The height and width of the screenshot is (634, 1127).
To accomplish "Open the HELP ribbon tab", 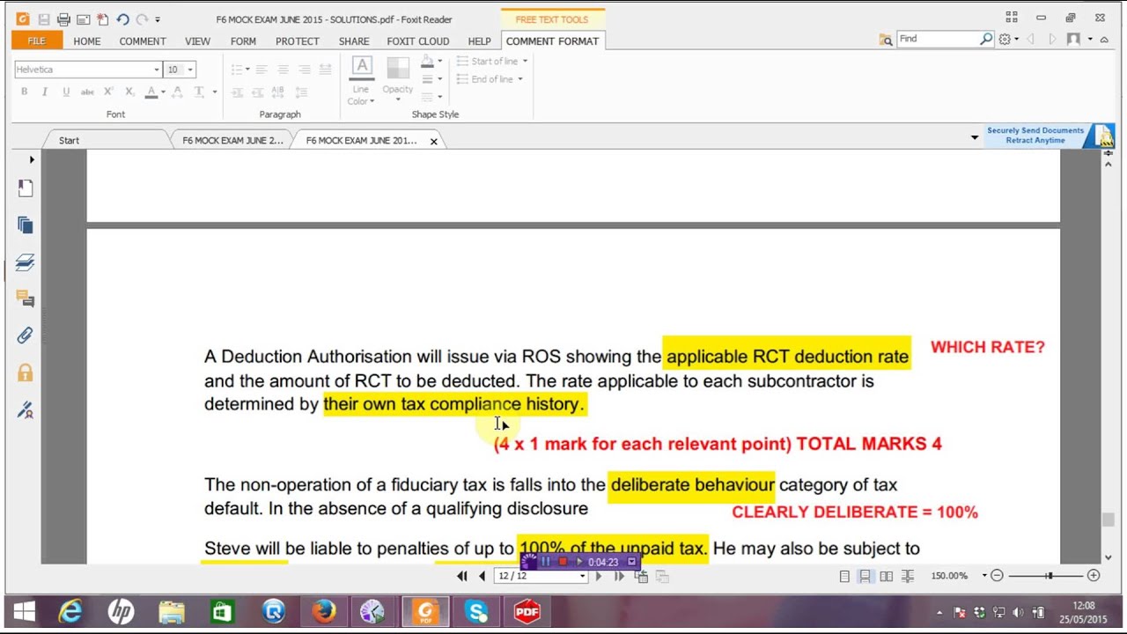I will coord(479,41).
